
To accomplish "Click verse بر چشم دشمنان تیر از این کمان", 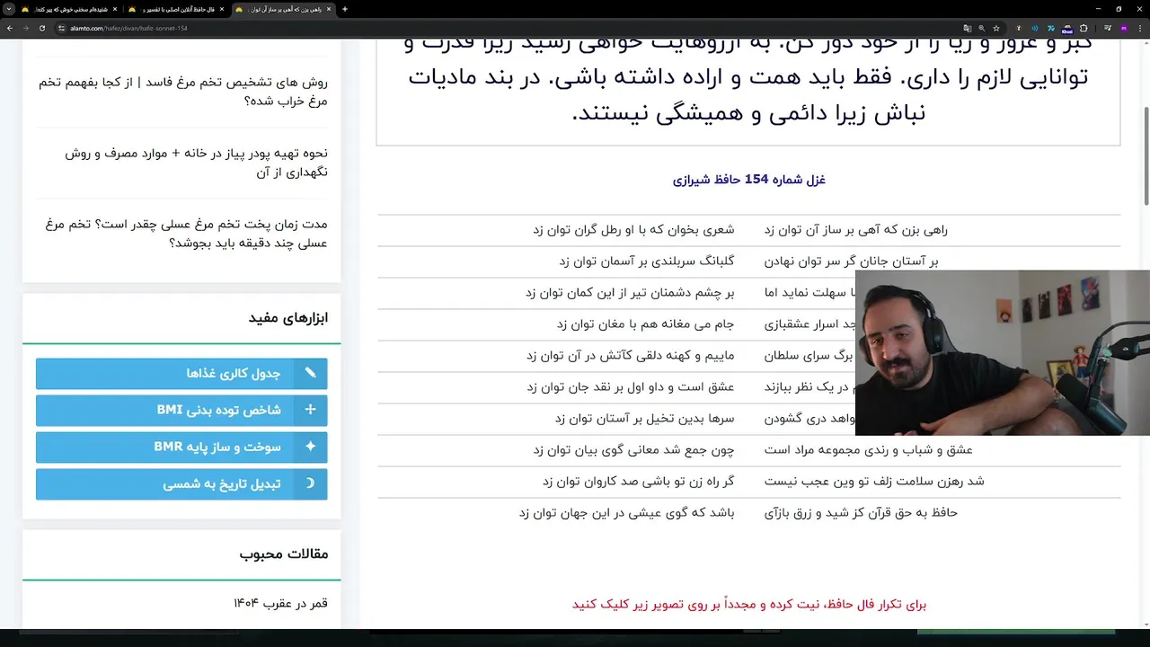I will point(630,293).
